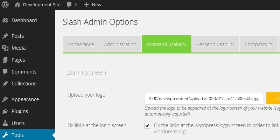
Task: Click the plus New content icon
Action: pyautogui.click(x=86, y=5)
